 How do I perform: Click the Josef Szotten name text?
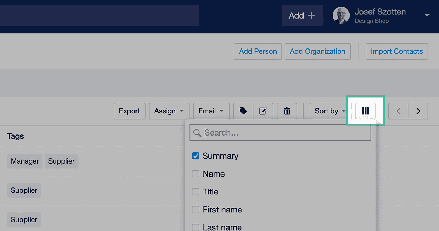(x=380, y=12)
